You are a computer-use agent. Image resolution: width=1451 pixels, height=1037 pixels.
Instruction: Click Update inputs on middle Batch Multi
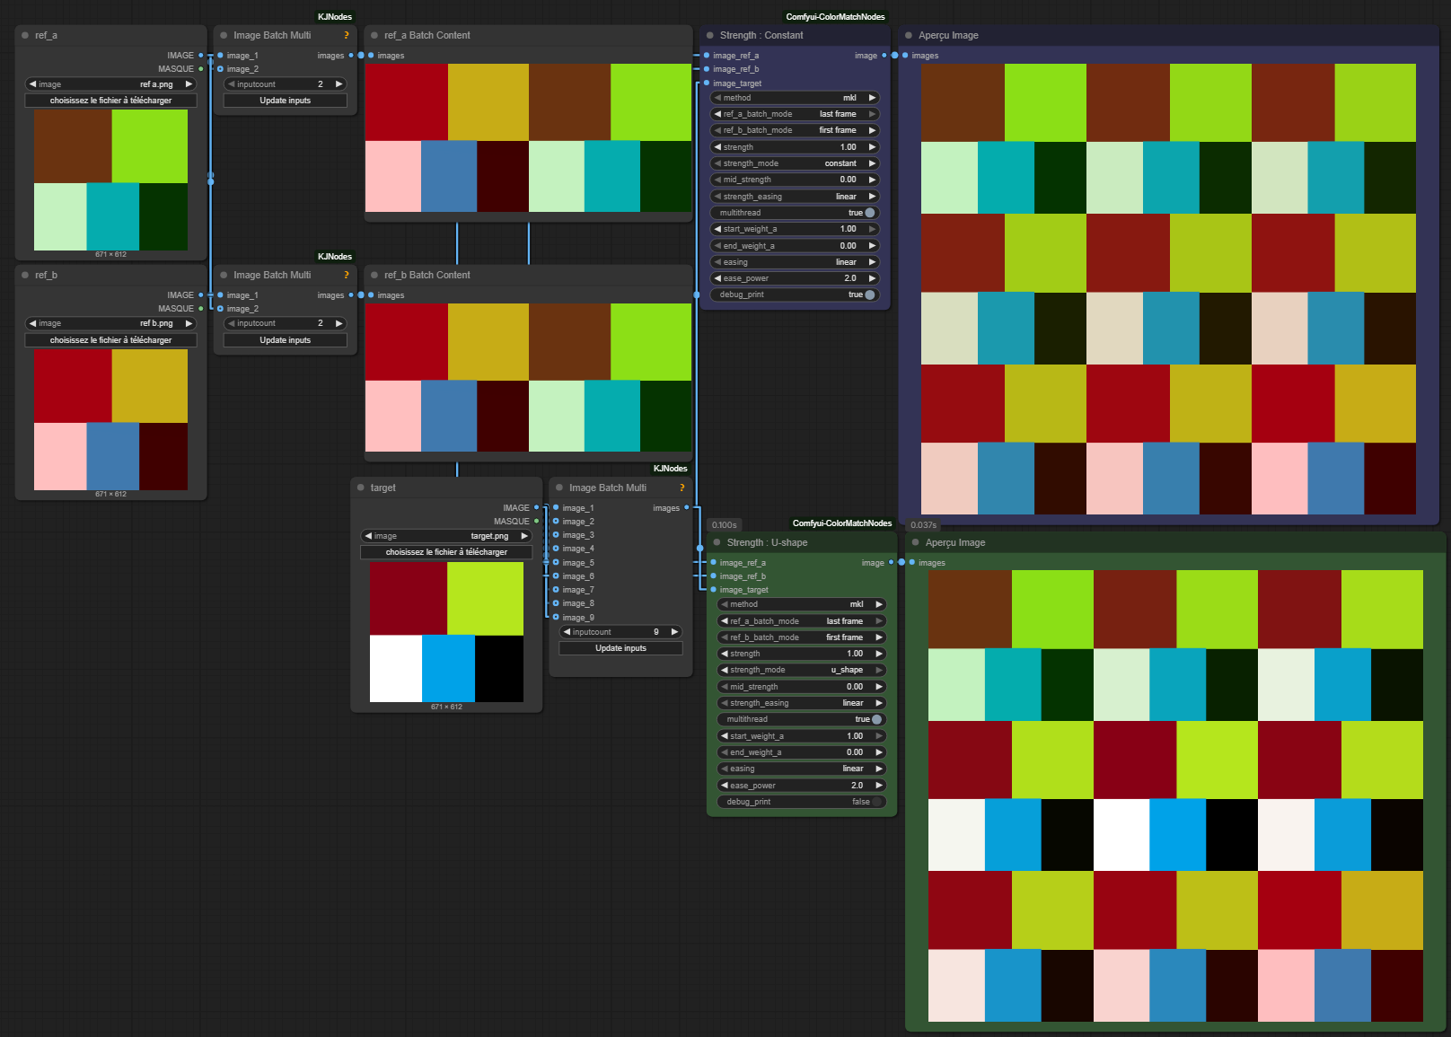pos(285,340)
